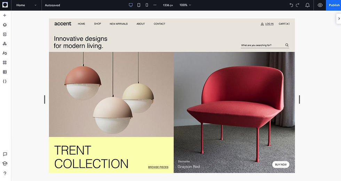Screen dimensions: 341x181
Task: Open the CMS table icon
Action: pyautogui.click(x=5, y=72)
